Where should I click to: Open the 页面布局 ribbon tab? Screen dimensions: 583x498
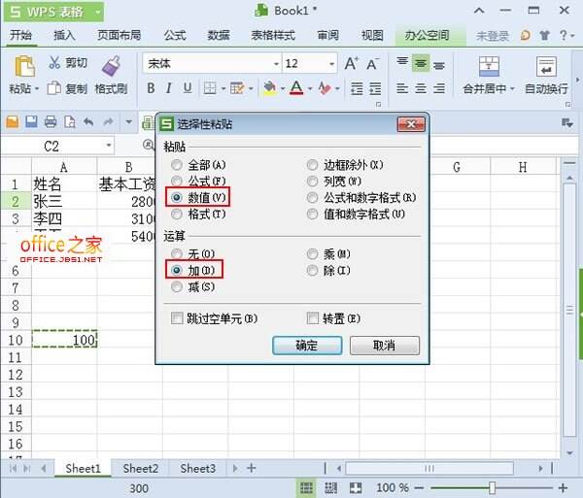[x=119, y=35]
